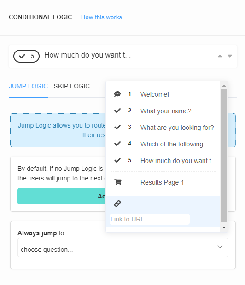Viewport: 245px width, 285px height.
Task: Open the How this works link
Action: (x=101, y=17)
